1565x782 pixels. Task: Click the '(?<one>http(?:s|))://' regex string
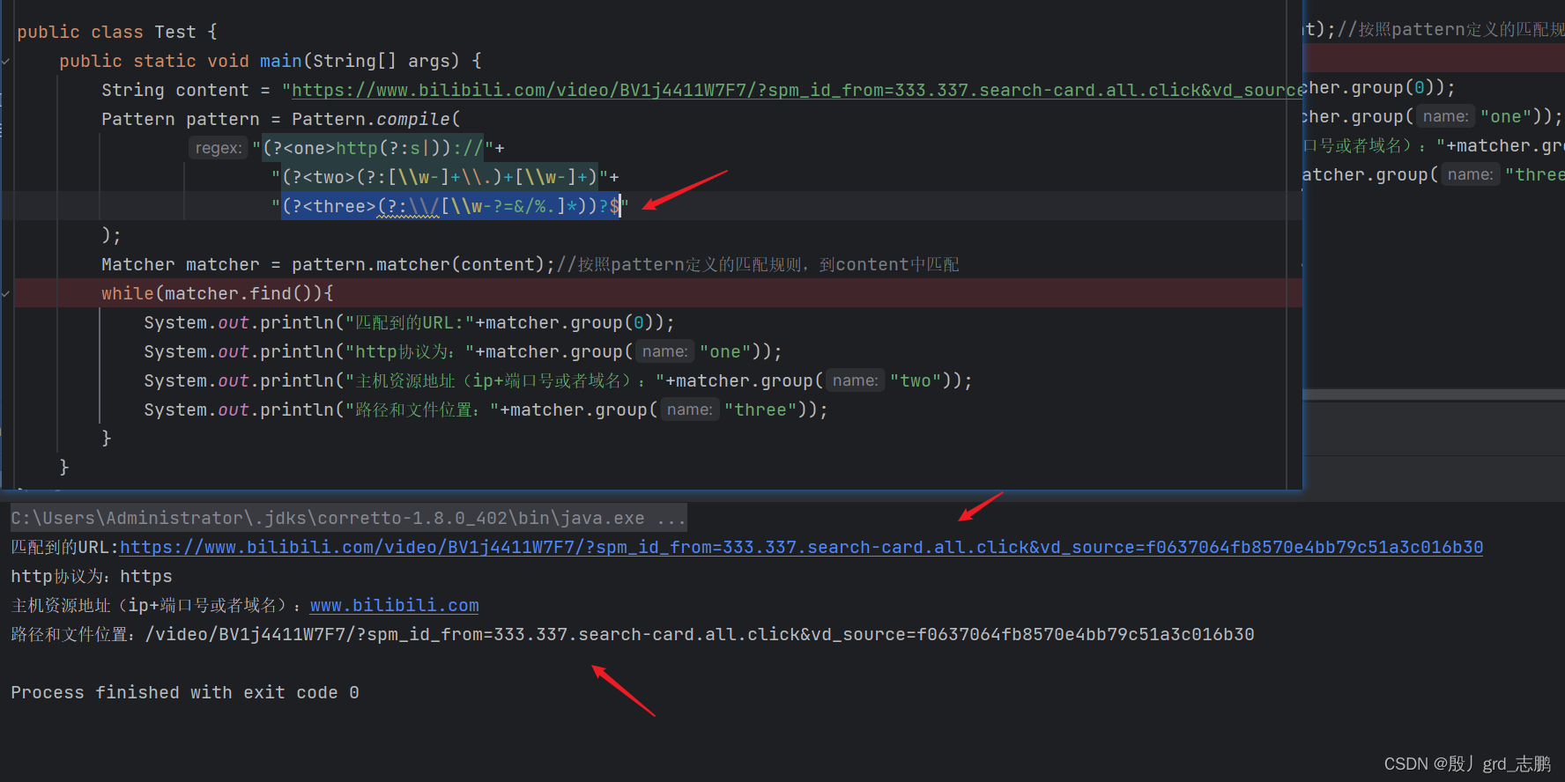click(374, 148)
